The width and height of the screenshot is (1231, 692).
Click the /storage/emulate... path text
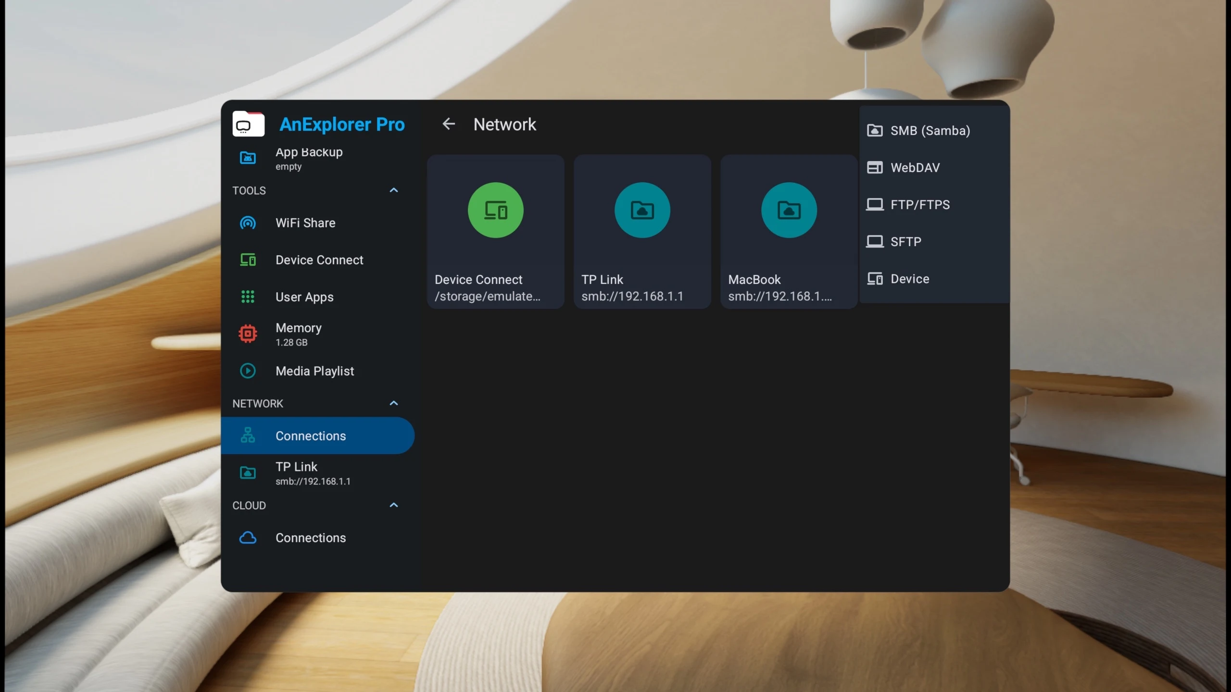487,297
